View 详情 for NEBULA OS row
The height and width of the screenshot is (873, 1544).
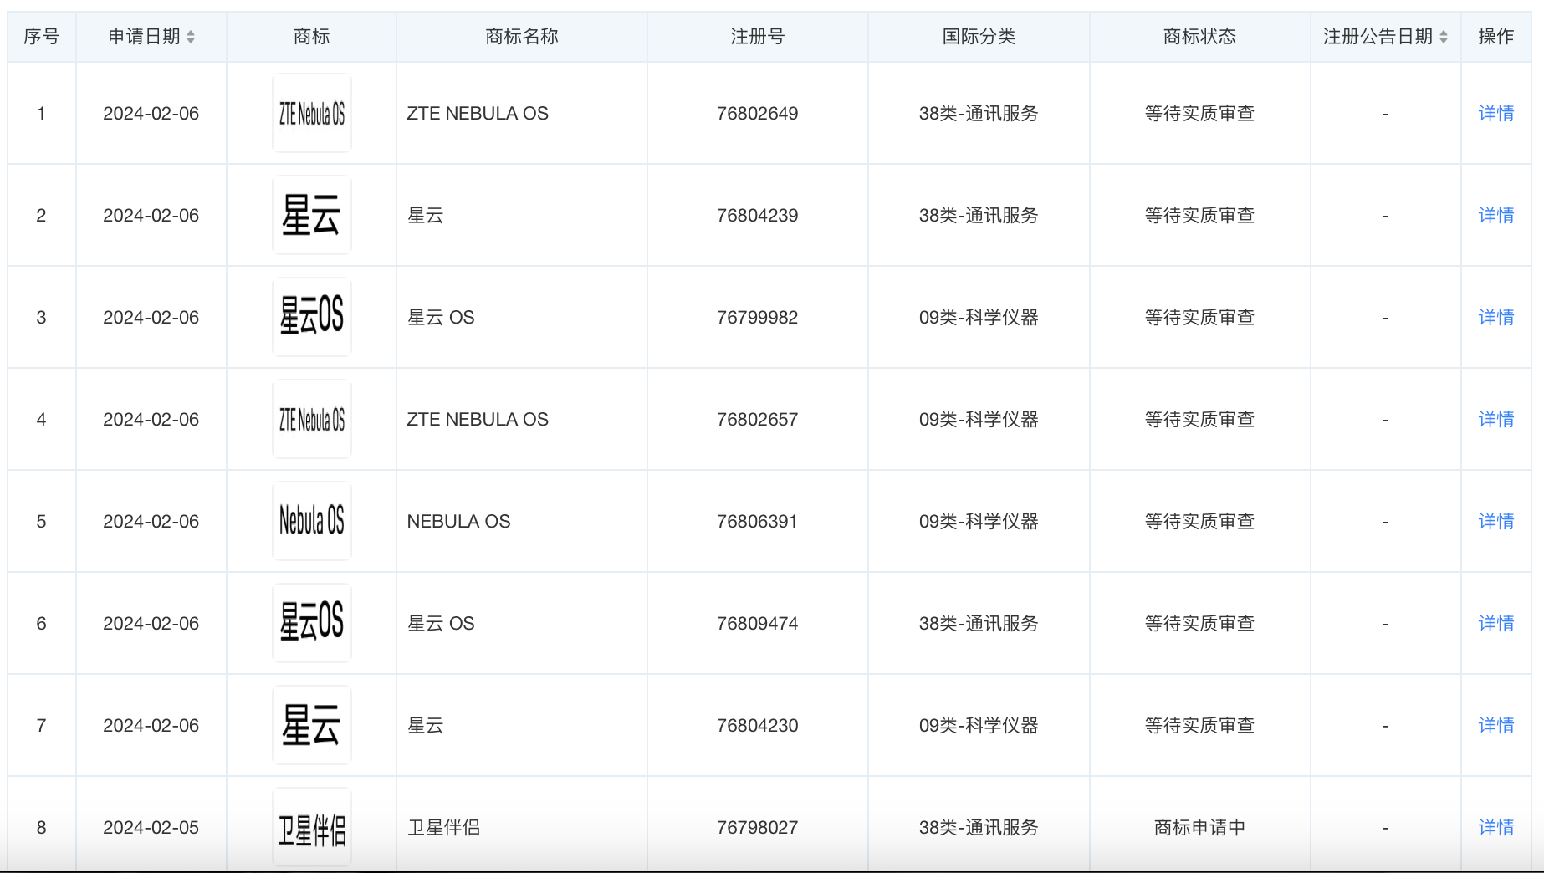tap(1495, 521)
